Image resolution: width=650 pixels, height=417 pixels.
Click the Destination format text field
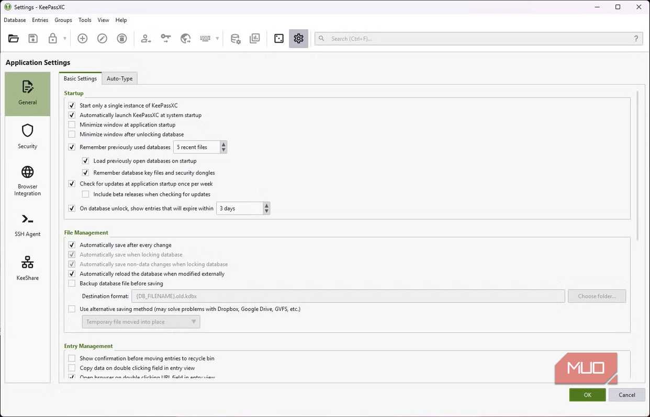(348, 296)
